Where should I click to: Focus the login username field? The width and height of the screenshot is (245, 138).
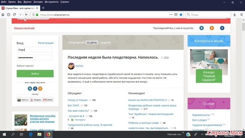35,50
